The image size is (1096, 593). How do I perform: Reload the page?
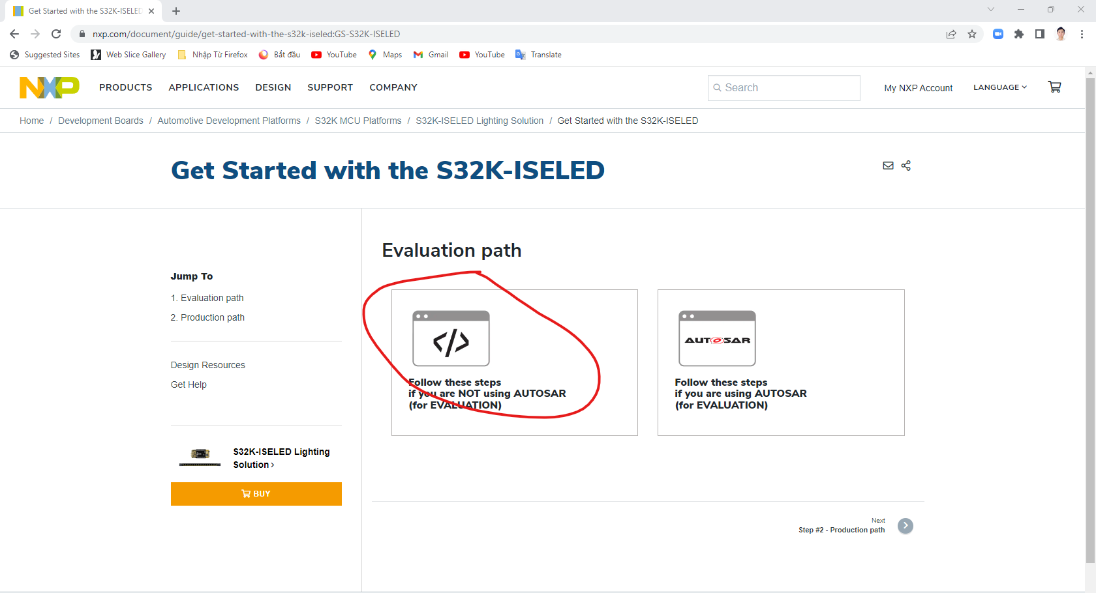coord(56,34)
